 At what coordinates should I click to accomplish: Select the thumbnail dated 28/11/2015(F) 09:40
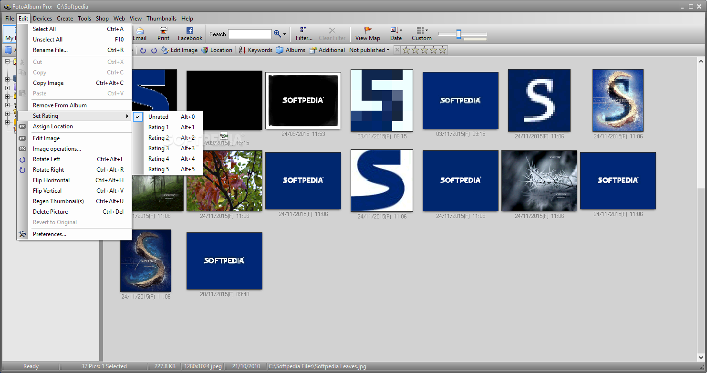(224, 261)
